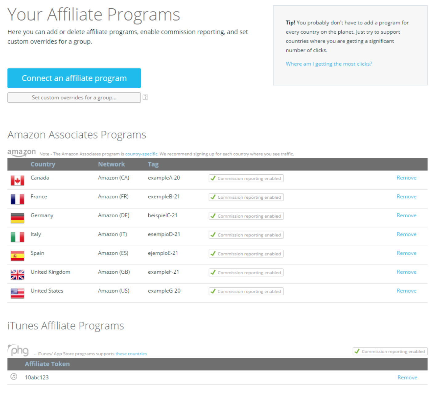Viewport: 438px width, 395px height.
Task: Toggle commission reporting for United States
Action: tap(246, 291)
